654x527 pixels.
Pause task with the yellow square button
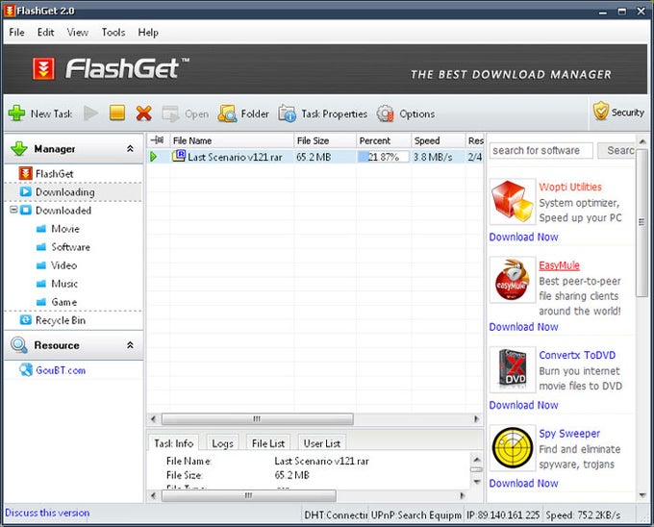click(x=117, y=113)
